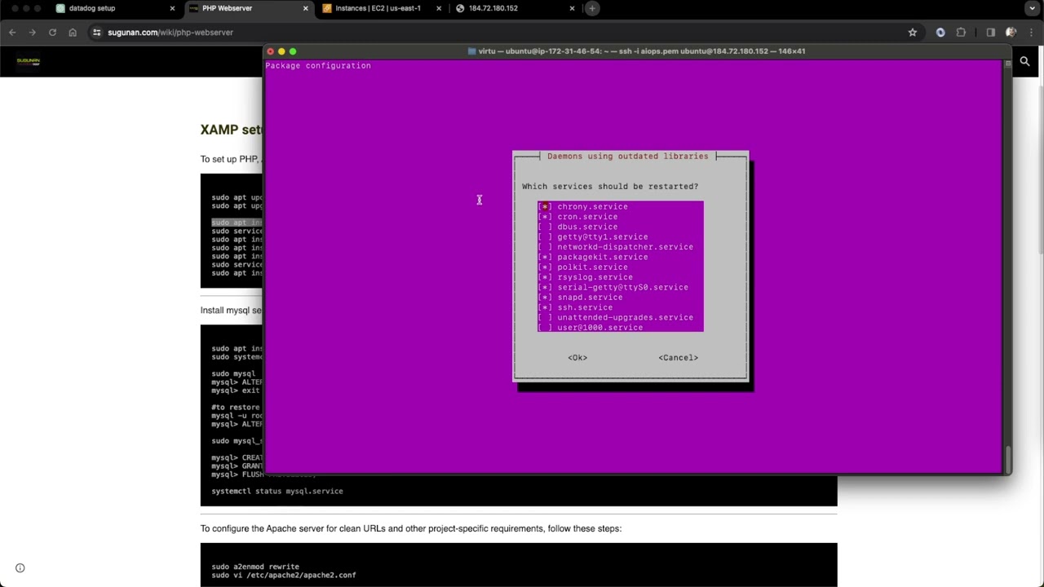Open the browser profile avatar
The image size is (1044, 587).
point(1011,33)
